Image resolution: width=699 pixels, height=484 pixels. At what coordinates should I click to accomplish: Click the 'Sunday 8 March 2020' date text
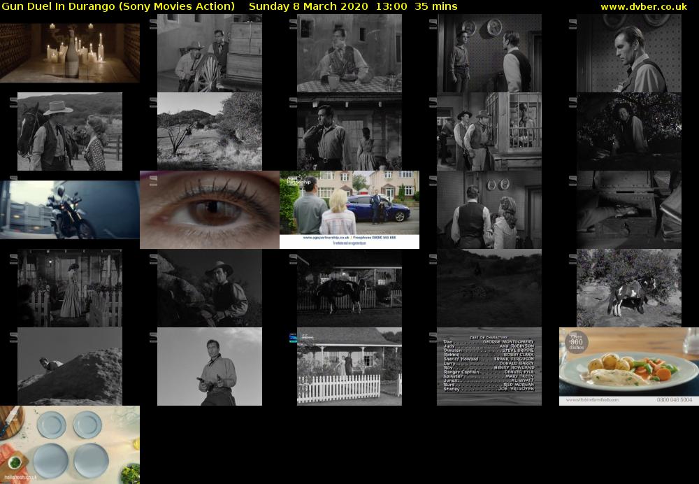(308, 6)
